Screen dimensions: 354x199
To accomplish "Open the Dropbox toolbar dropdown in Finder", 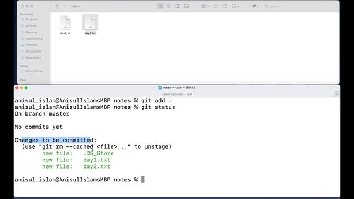I will [256, 6].
